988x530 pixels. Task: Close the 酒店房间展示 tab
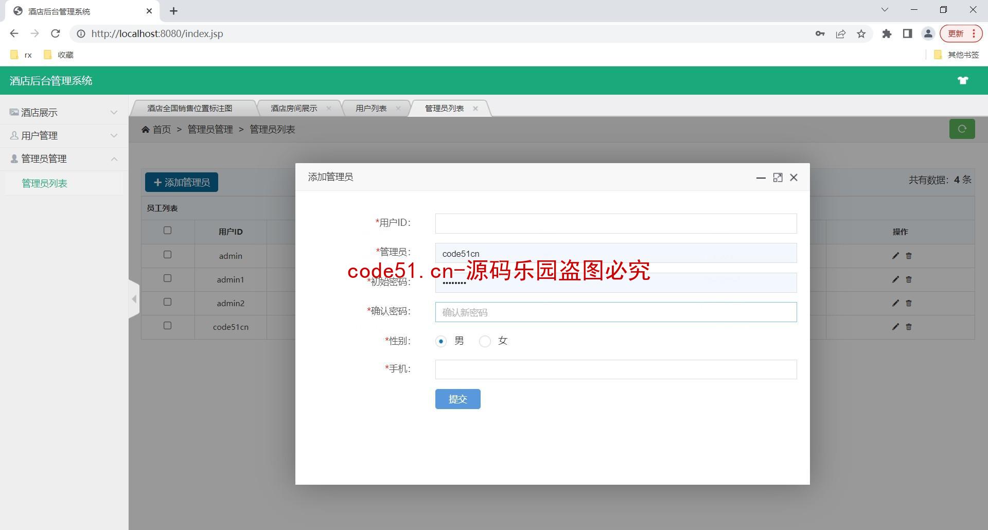click(x=329, y=108)
